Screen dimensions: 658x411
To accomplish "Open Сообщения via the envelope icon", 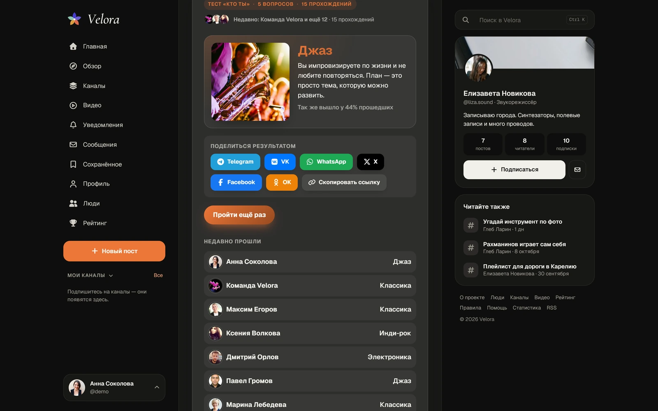I will pyautogui.click(x=73, y=145).
